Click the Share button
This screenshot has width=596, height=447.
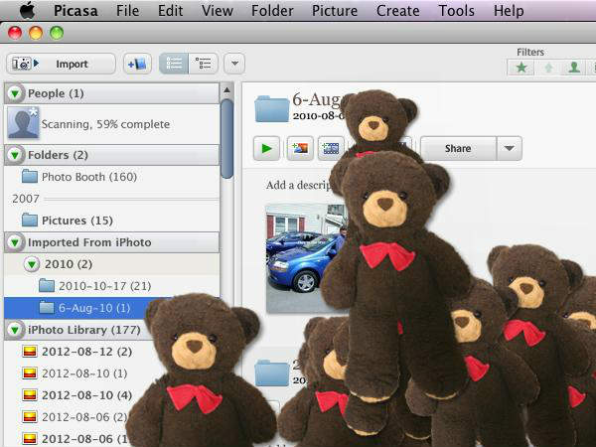tap(458, 148)
